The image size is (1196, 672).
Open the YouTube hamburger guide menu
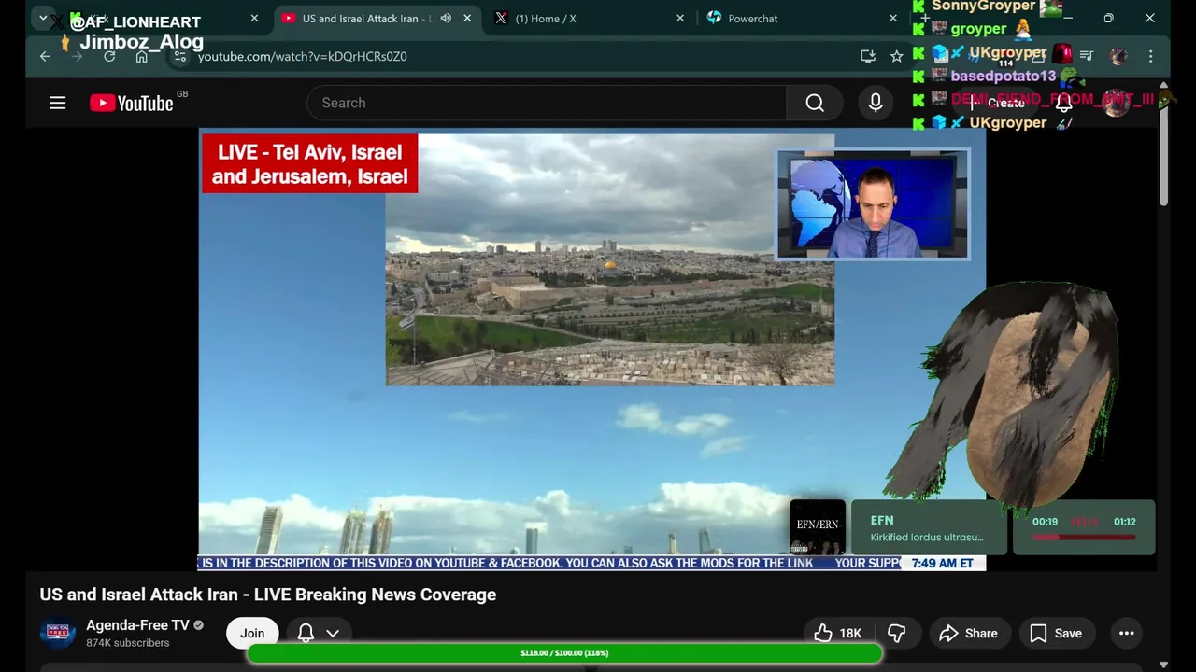point(58,103)
